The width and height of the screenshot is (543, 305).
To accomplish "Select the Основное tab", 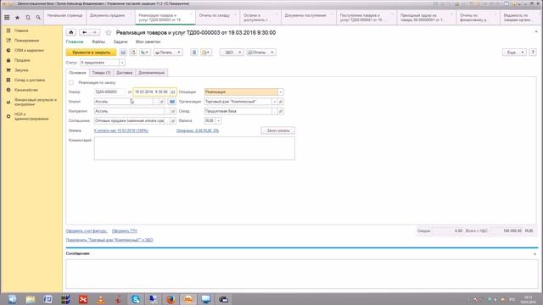I will (x=77, y=73).
